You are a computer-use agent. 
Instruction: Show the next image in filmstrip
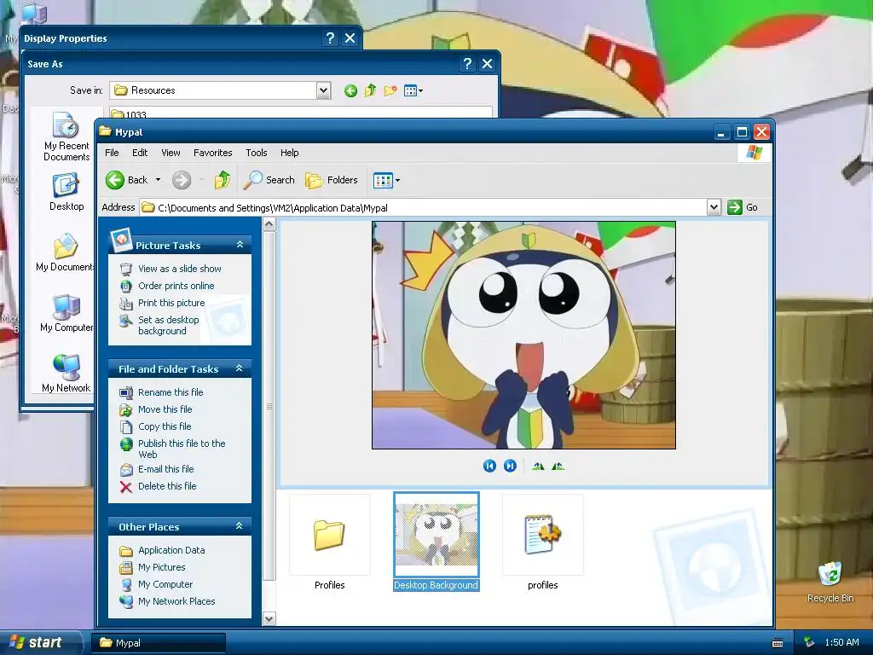pos(510,466)
